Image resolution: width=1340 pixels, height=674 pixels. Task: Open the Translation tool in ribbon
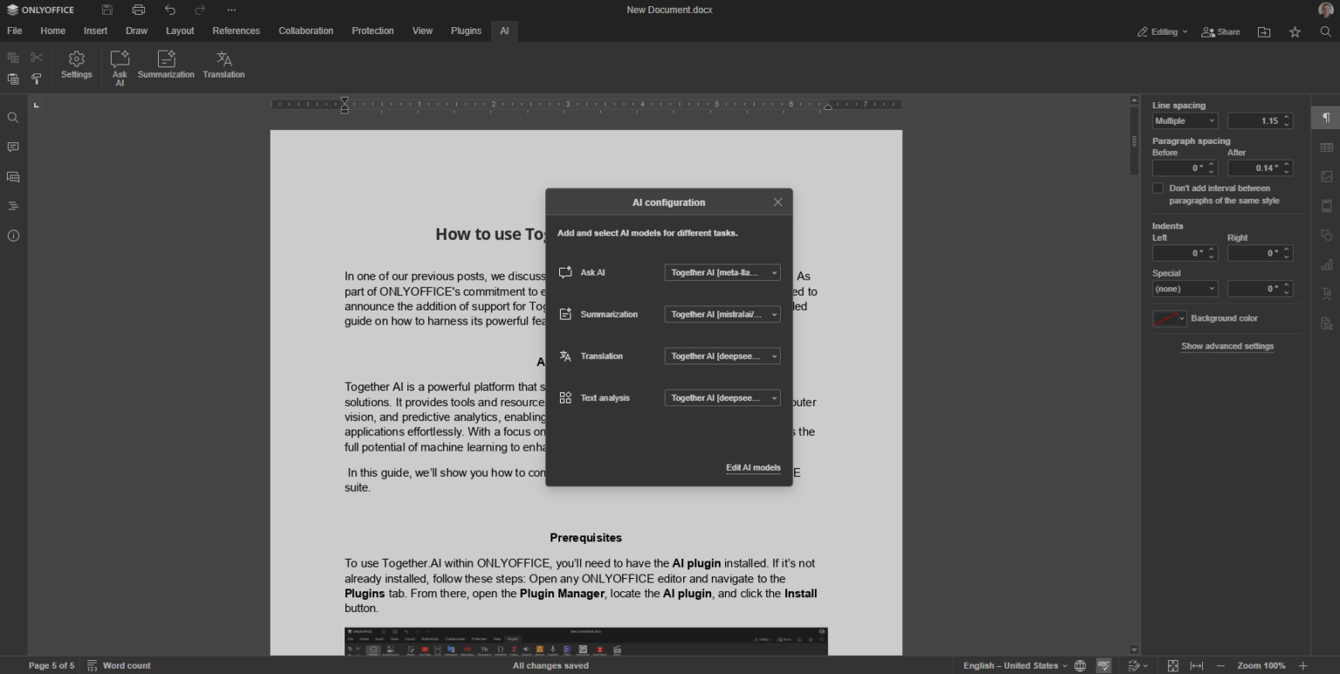tap(224, 65)
